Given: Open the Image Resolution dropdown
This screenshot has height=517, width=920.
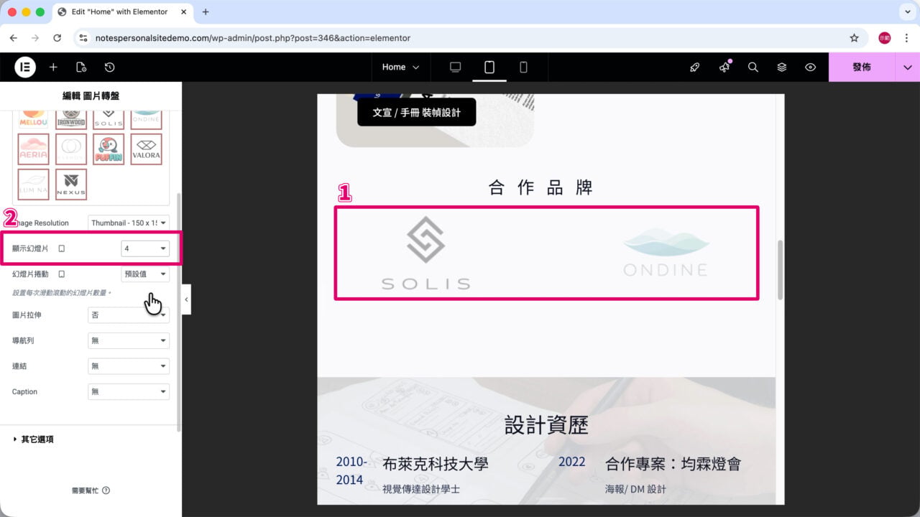Looking at the screenshot, I should (x=129, y=223).
